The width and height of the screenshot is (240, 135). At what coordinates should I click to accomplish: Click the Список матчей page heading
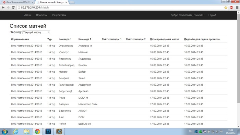(x=28, y=26)
